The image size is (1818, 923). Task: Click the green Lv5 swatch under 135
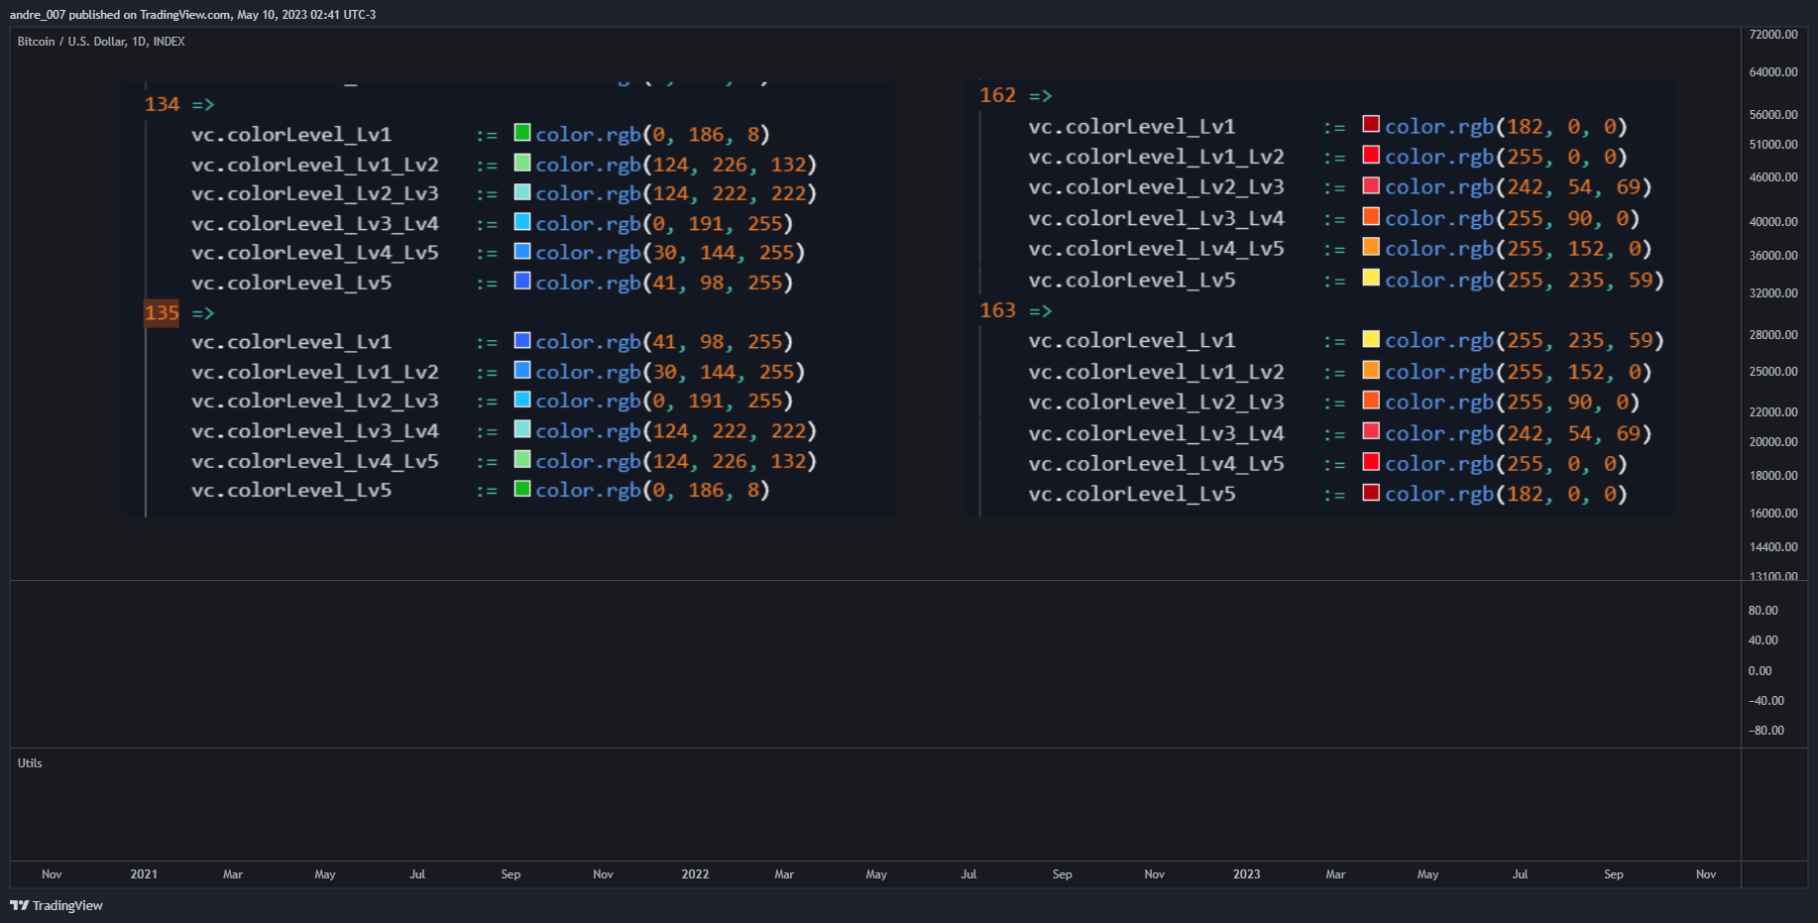point(522,489)
